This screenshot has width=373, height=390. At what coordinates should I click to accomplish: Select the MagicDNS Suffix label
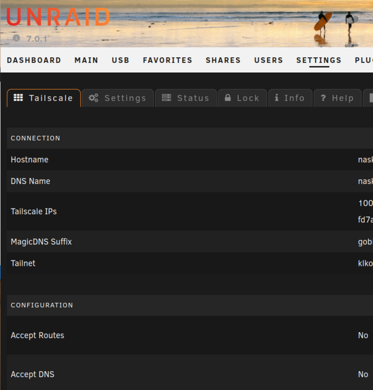point(41,242)
